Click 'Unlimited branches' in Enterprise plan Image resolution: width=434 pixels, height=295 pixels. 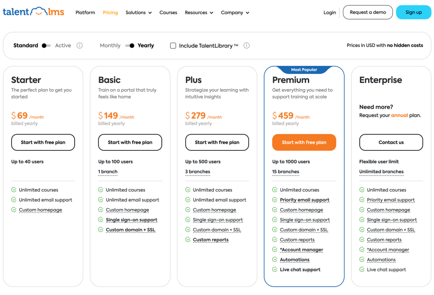[x=381, y=172]
